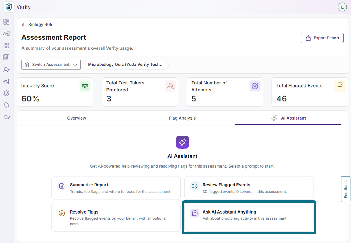The width and height of the screenshot is (351, 245).
Task: Click the Test-Takers Proctored person icon
Action: tap(170, 86)
